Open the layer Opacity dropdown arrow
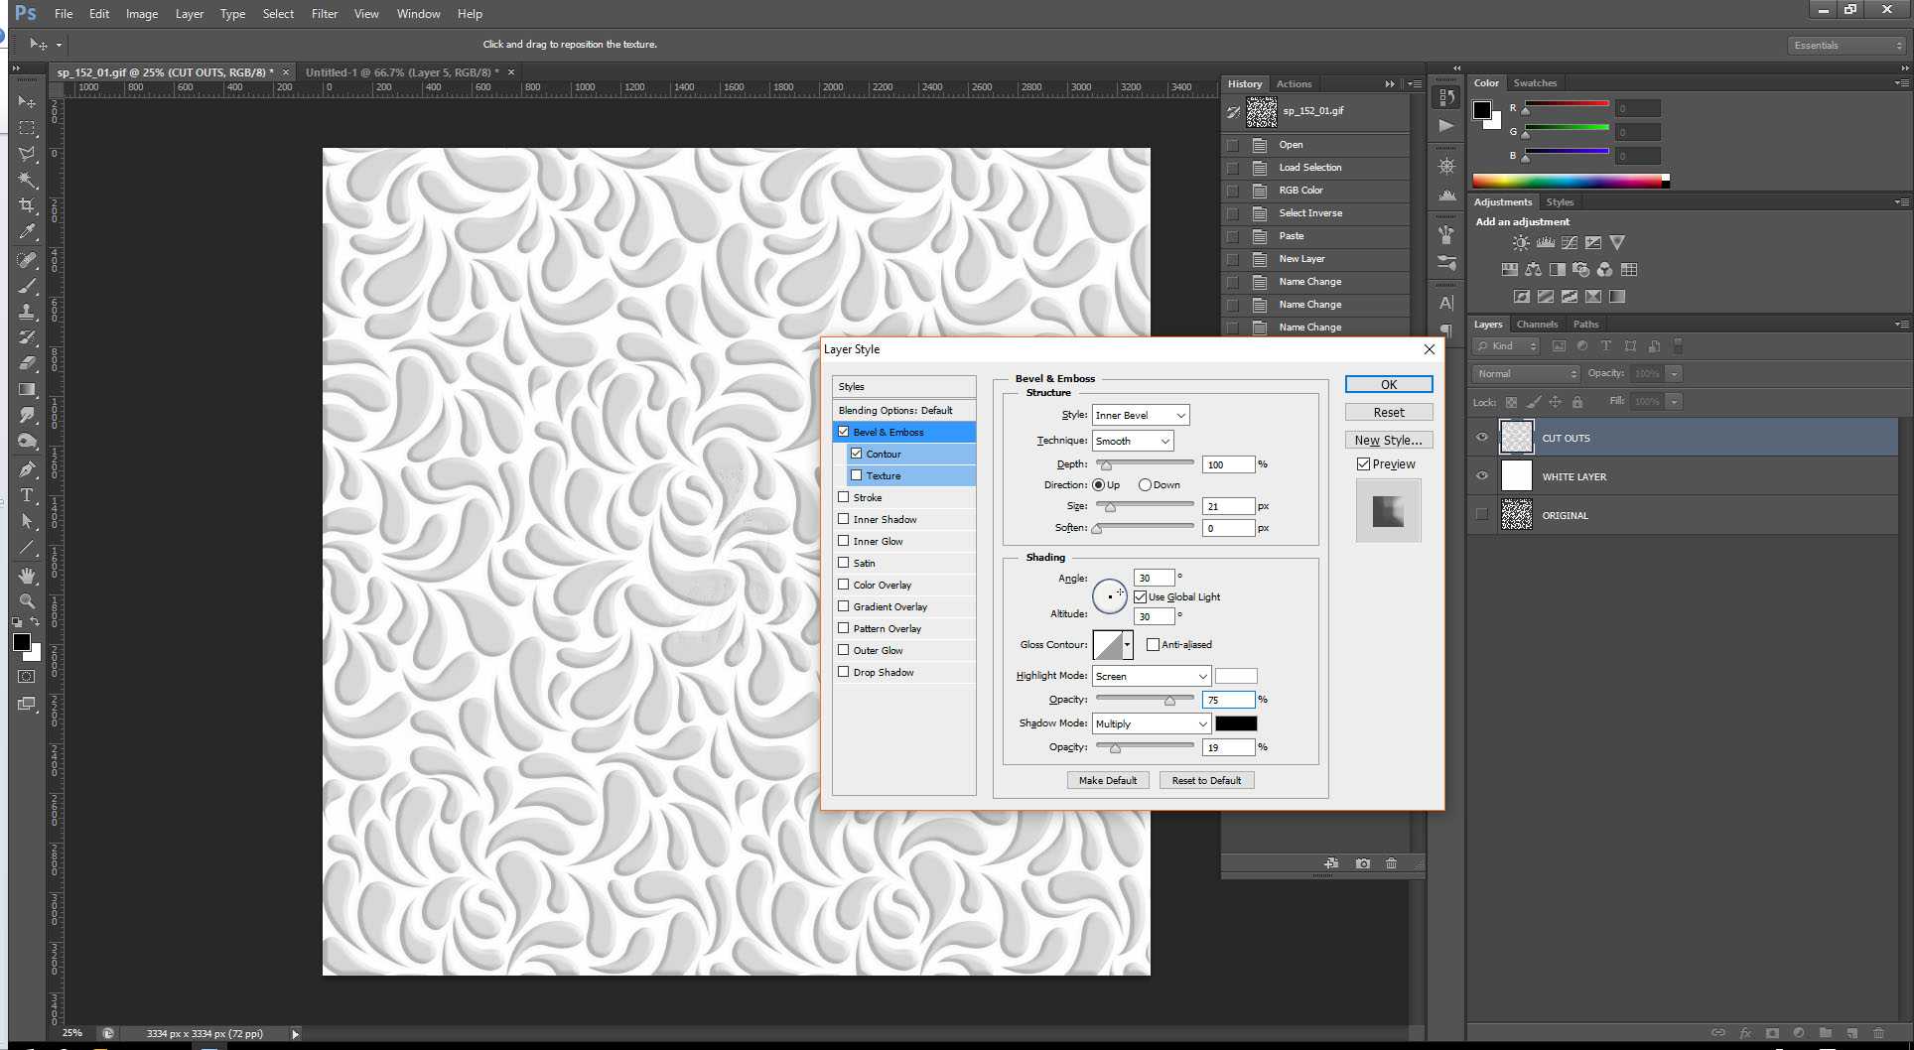This screenshot has width=1914, height=1050. click(x=1674, y=374)
